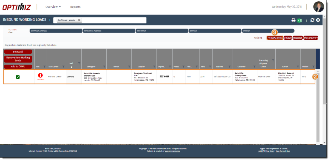The height and width of the screenshot is (161, 330).
Task: Click the Reassign action button
Action: 297,38
